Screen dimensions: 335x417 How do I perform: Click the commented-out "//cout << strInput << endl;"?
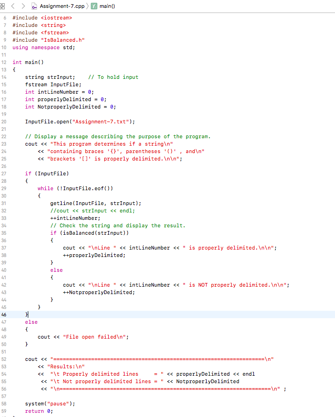(93, 211)
